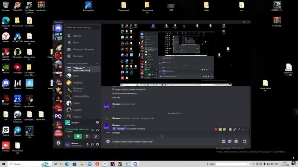Open Discord home direct messages button

[x=58, y=28]
